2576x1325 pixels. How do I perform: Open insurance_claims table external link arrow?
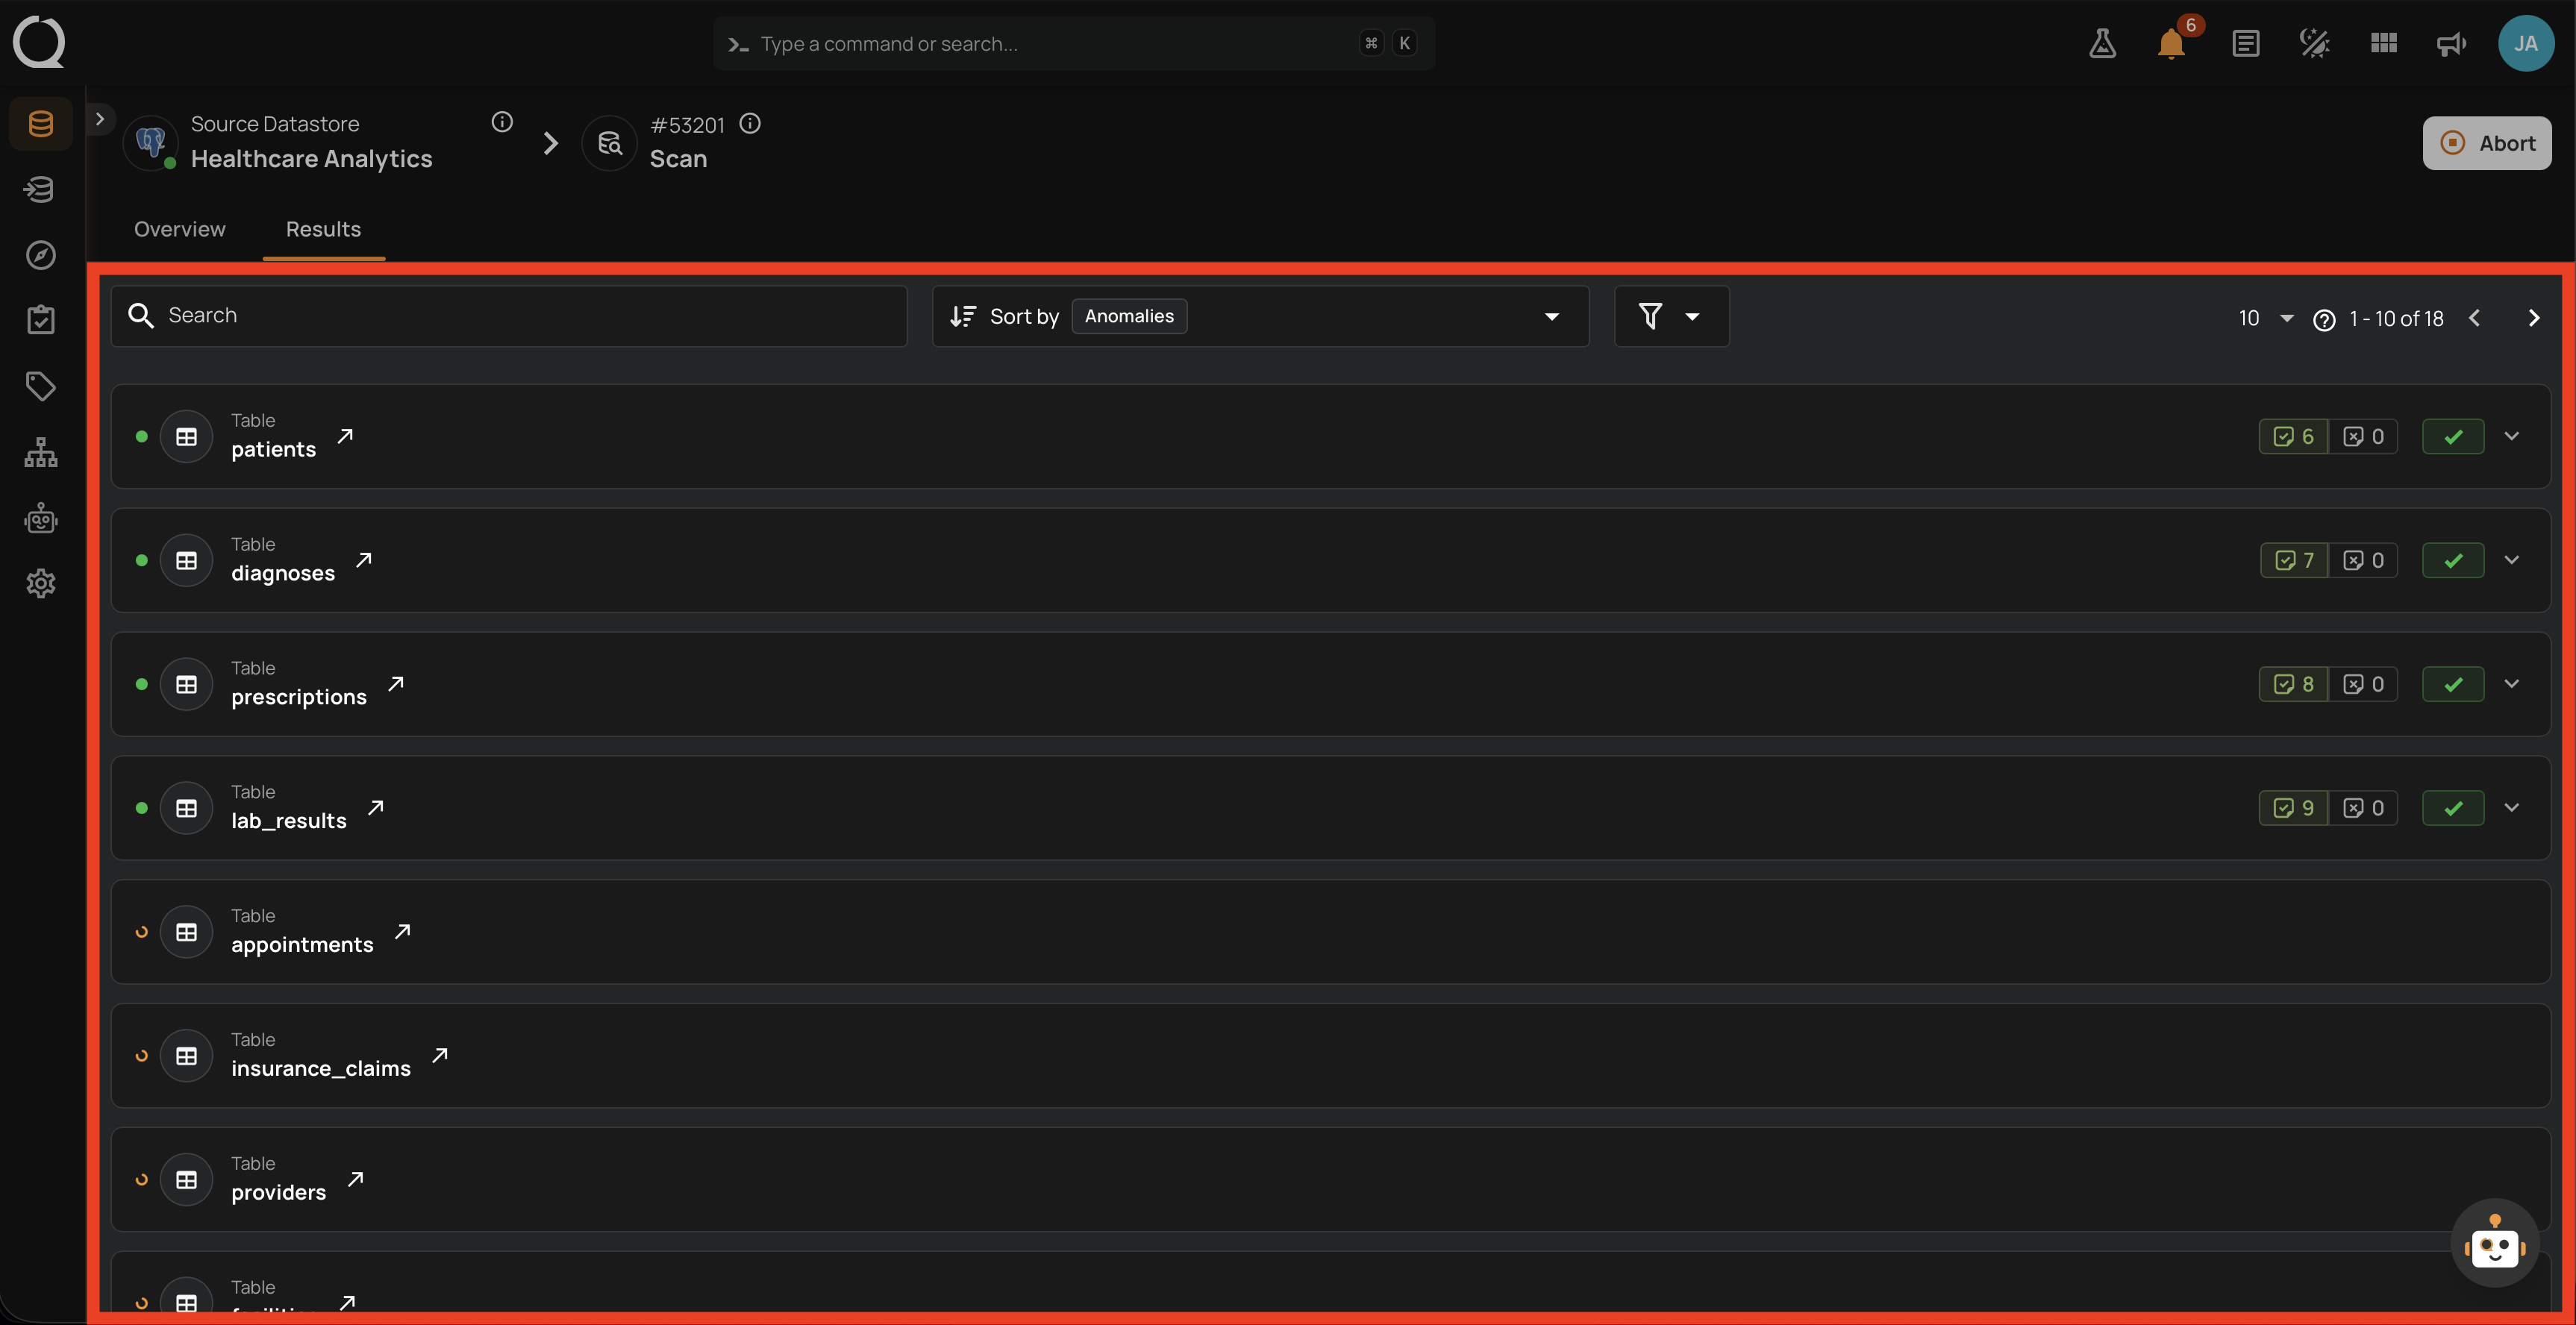440,1056
